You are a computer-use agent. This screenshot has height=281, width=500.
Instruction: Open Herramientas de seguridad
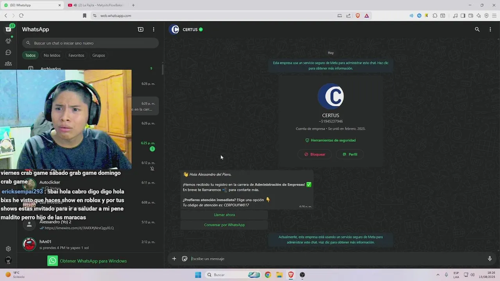click(331, 140)
